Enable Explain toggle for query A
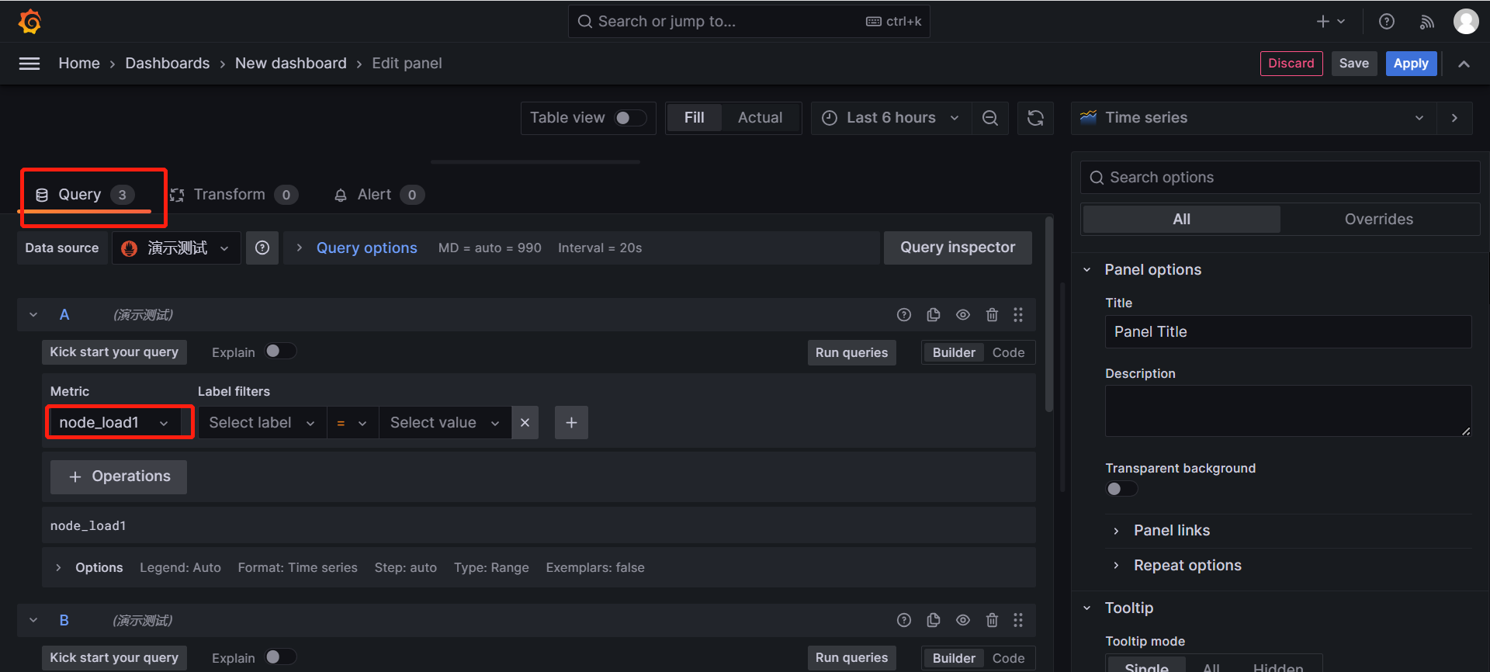This screenshot has width=1490, height=672. coord(280,352)
